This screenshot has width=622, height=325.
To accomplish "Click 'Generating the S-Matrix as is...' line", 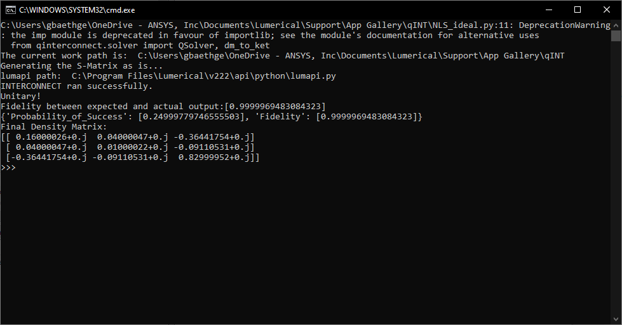I will pos(82,66).
